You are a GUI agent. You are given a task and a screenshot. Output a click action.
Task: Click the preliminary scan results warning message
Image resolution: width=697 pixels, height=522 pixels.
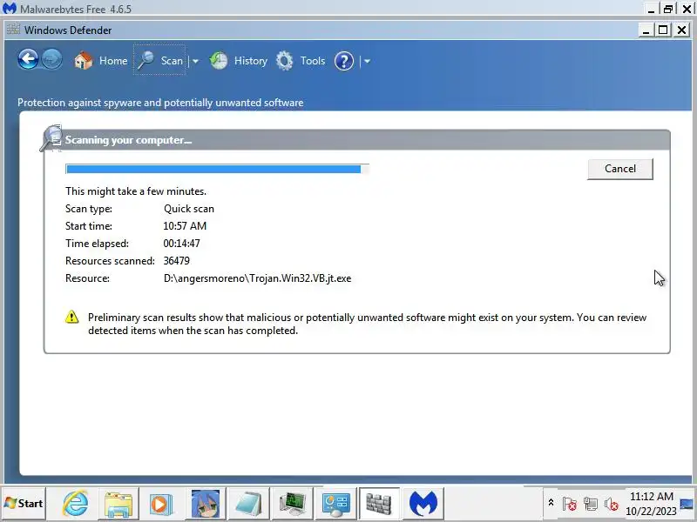point(367,324)
